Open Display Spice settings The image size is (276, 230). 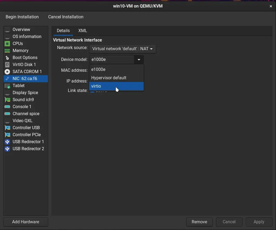tap(26, 93)
